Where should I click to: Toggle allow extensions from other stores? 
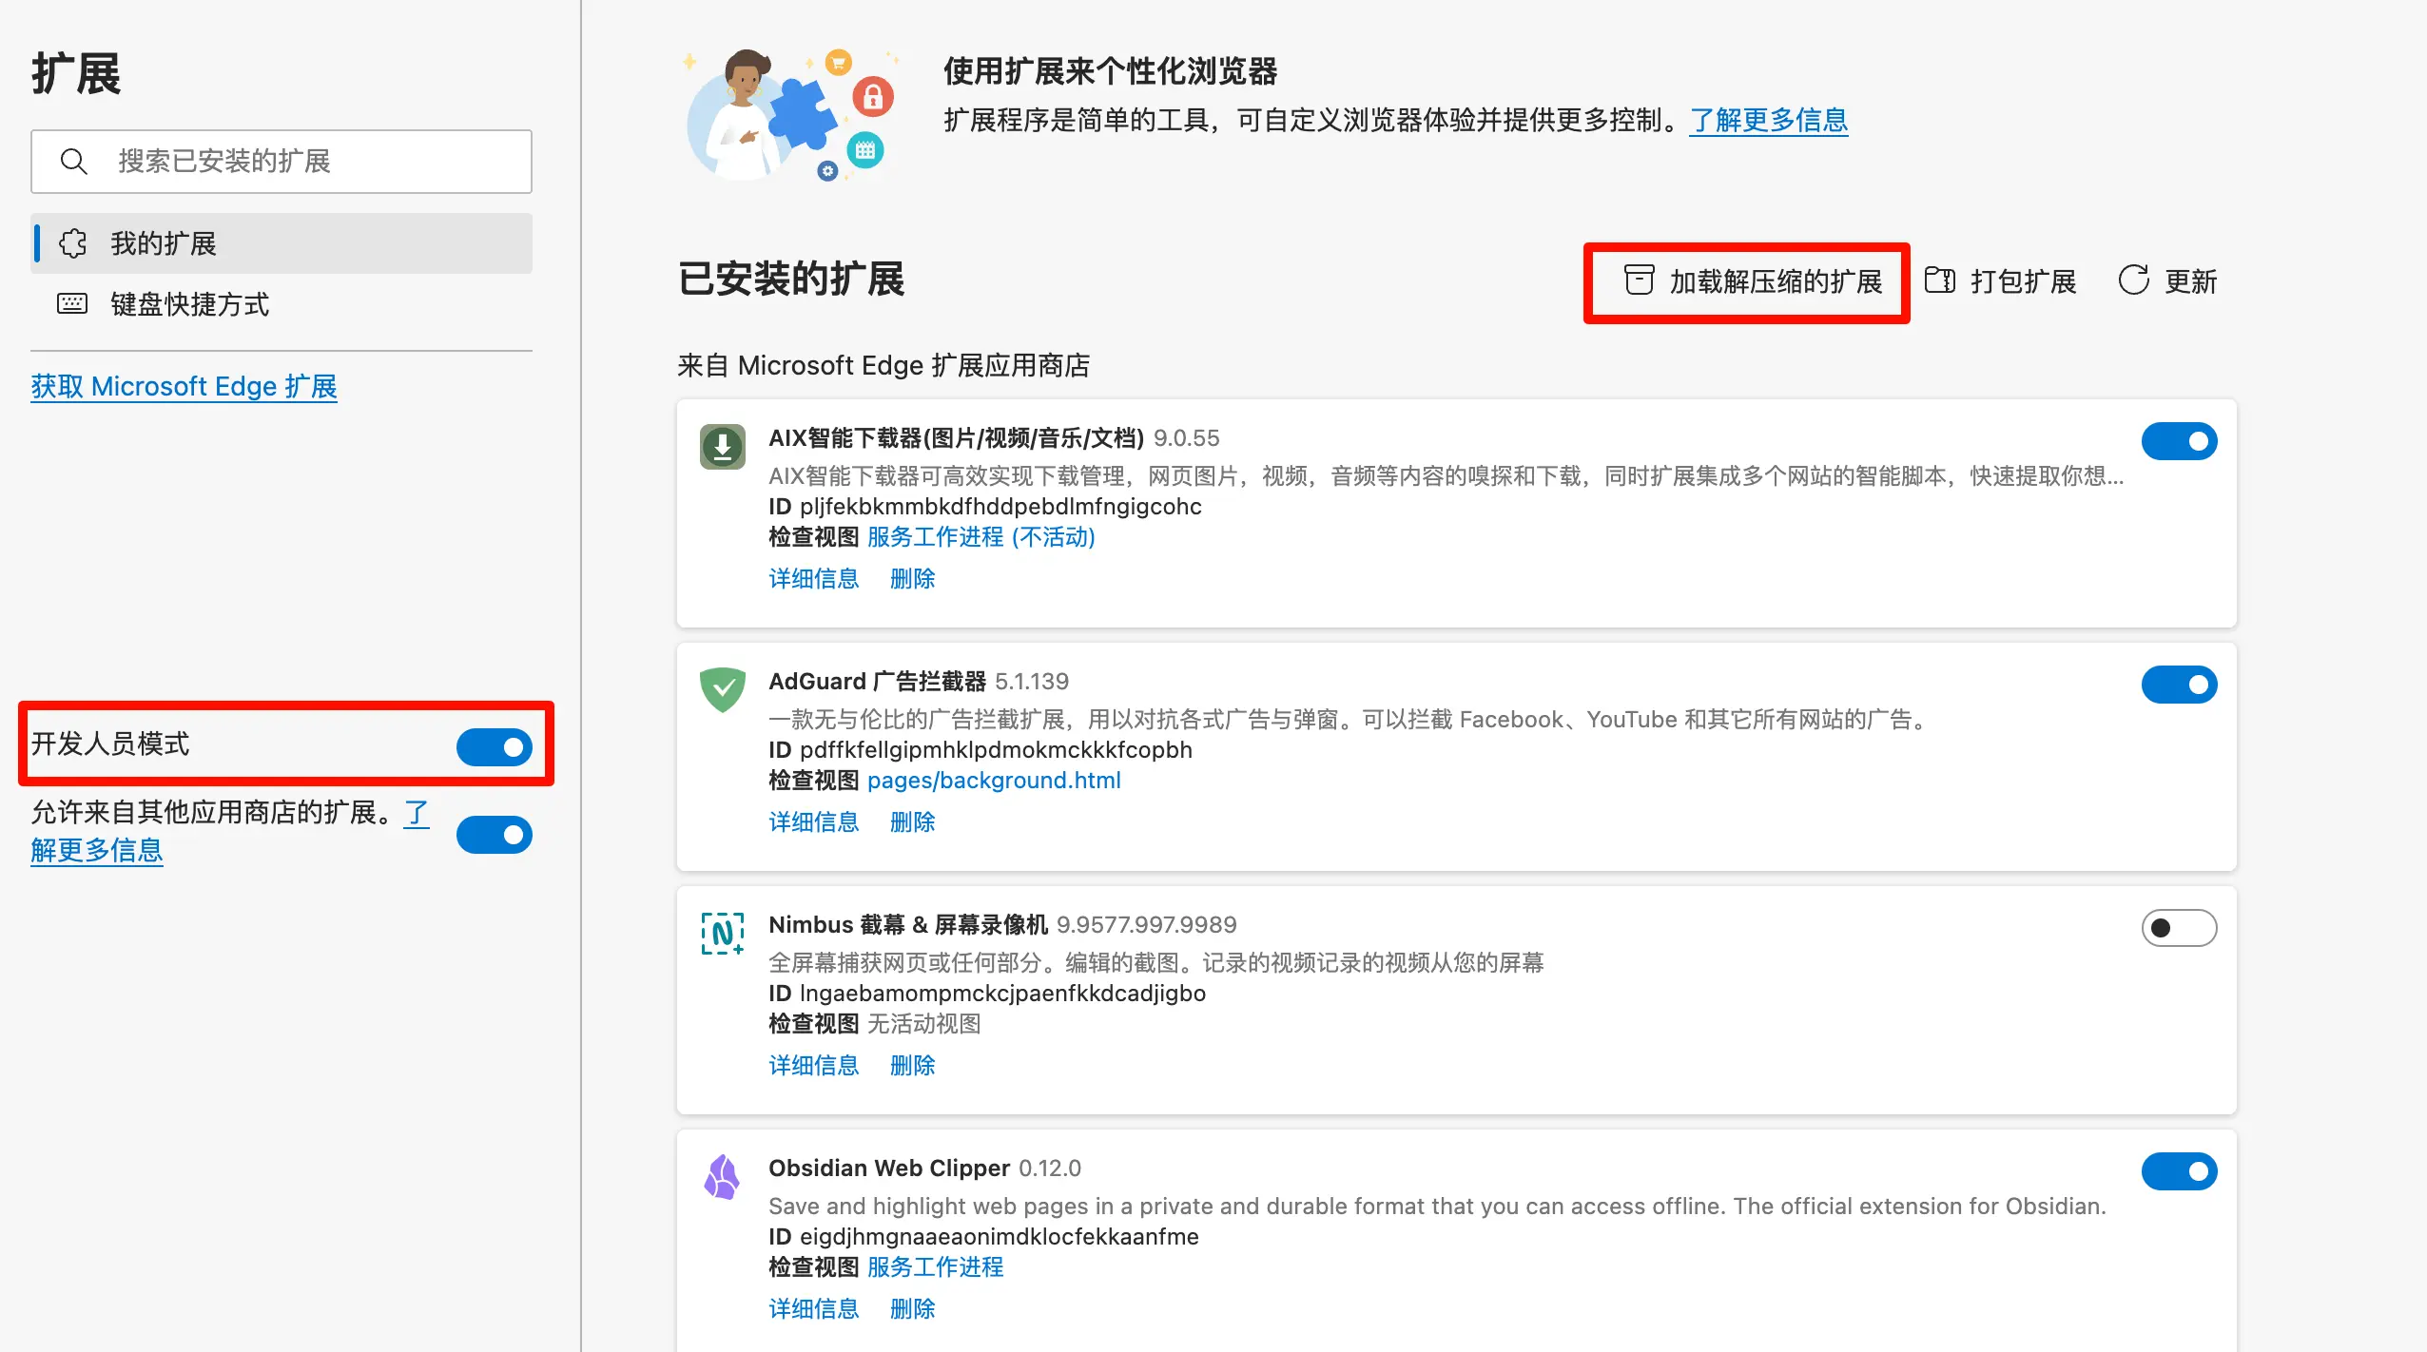point(494,835)
